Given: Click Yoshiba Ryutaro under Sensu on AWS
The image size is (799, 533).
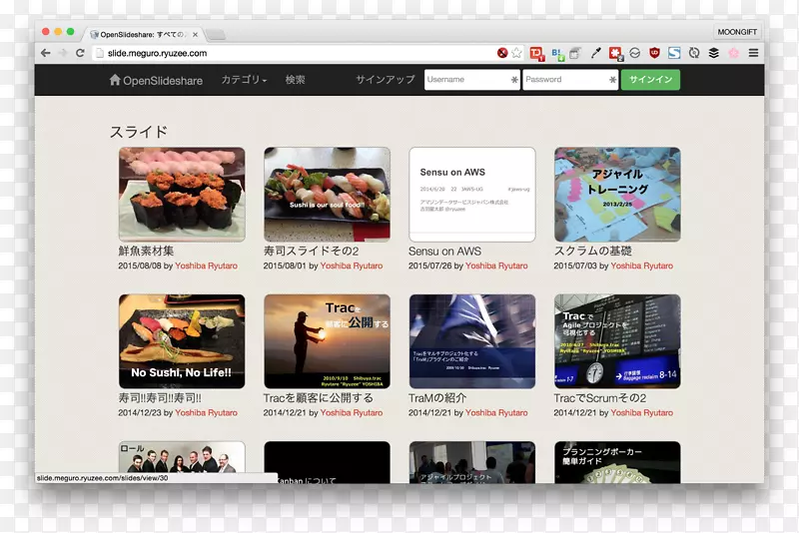Looking at the screenshot, I should 496,266.
